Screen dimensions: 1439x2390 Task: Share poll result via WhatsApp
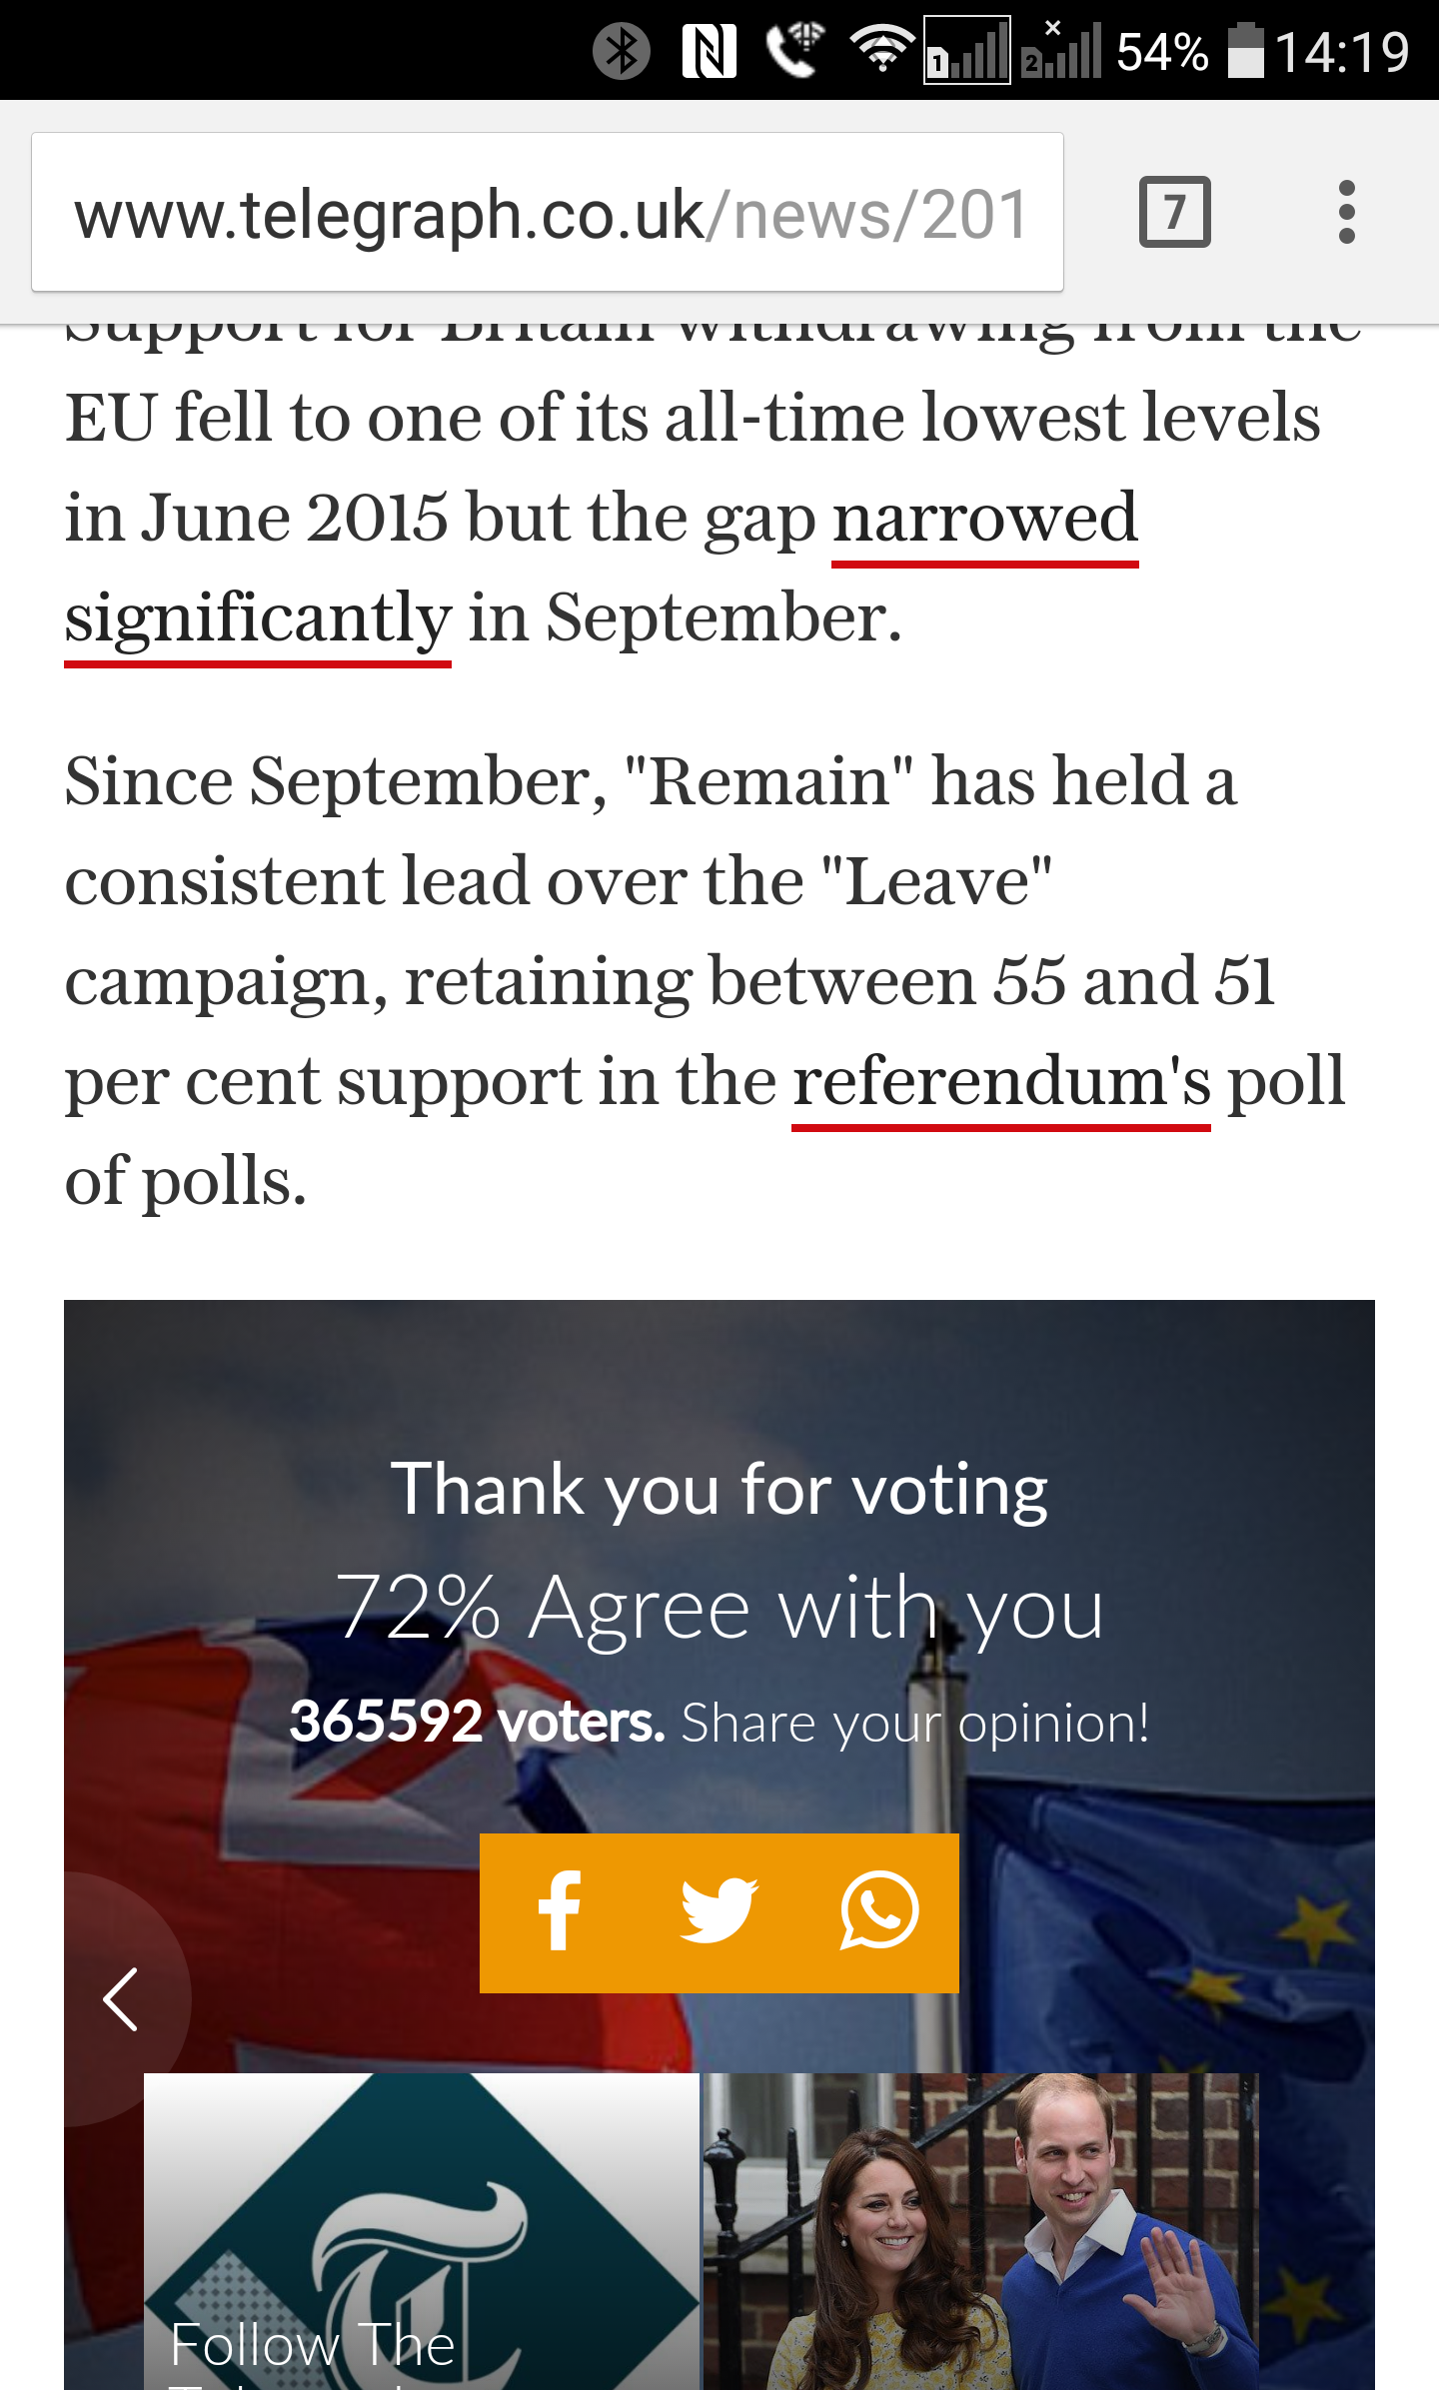tap(878, 1911)
